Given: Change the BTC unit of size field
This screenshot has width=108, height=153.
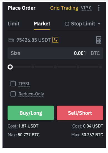Looking at the screenshot, I should click(x=95, y=53).
